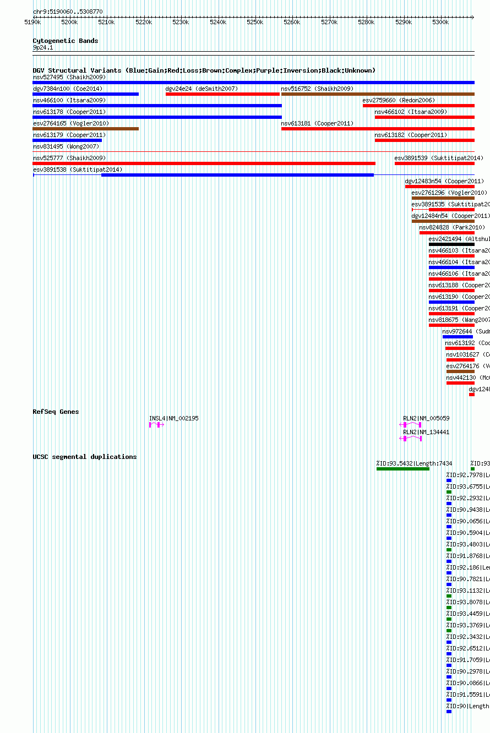Click the chr9:5190060..5308770 region label
Viewport: 490px width, 733px height.
point(68,12)
